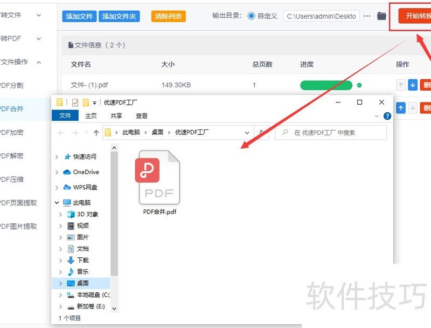Open PDF图片提取 in the sidebar
Viewport: 431px width, 328px height.
tap(18, 227)
